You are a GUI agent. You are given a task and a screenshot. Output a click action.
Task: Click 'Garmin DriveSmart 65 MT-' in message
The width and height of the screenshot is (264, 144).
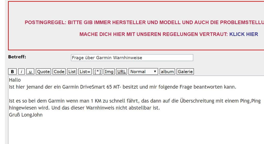pyautogui.click(x=92, y=87)
